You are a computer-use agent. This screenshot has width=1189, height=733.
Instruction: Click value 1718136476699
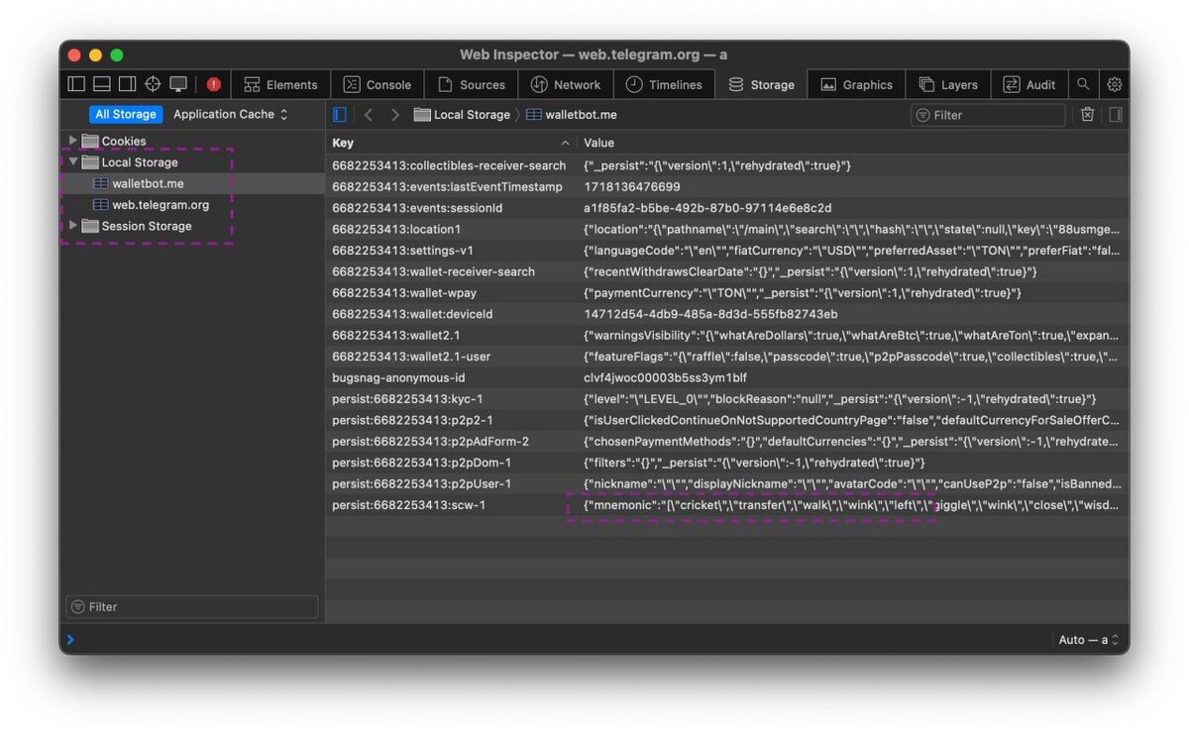coord(632,186)
